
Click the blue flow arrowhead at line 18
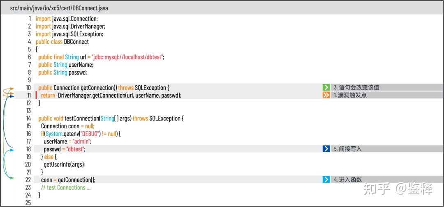12,150
